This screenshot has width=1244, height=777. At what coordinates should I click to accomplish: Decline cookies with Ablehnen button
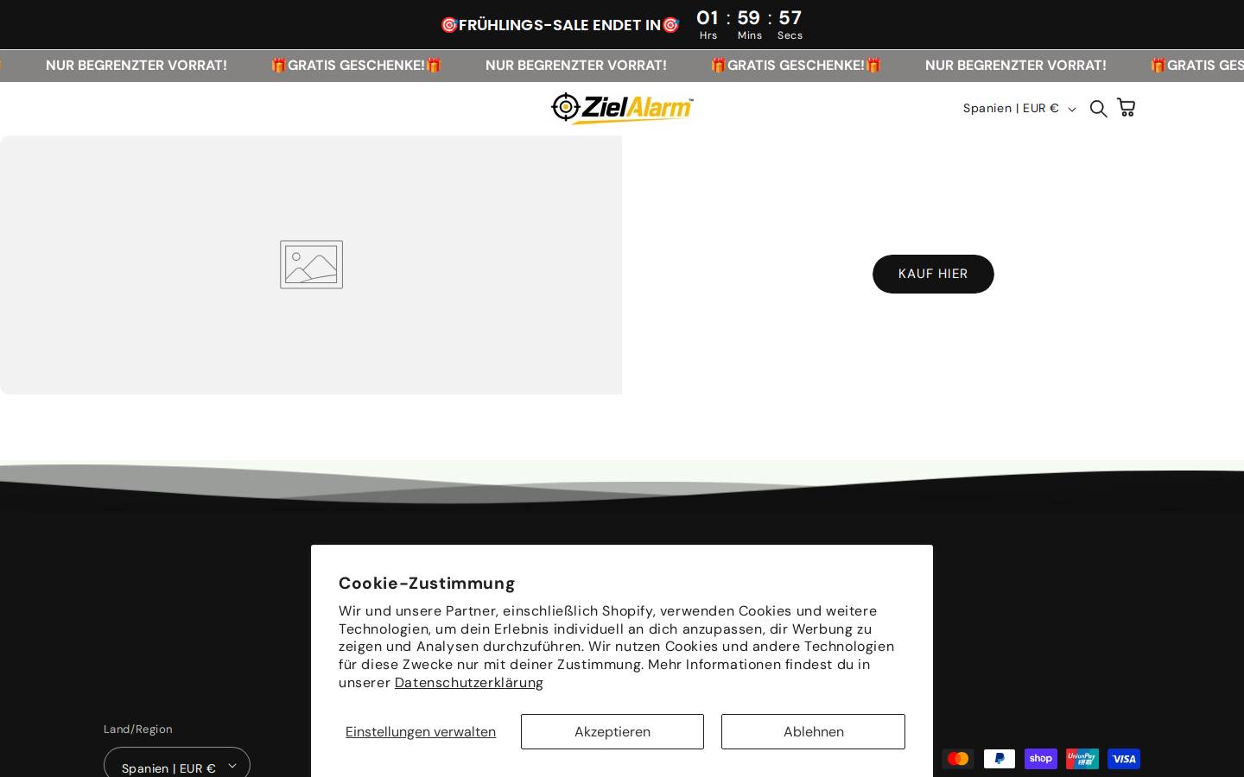click(x=813, y=731)
